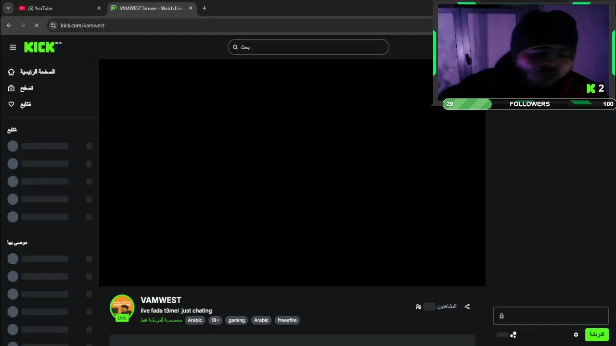
Task: Click stream title live fada t3mel
Action: [x=176, y=310]
